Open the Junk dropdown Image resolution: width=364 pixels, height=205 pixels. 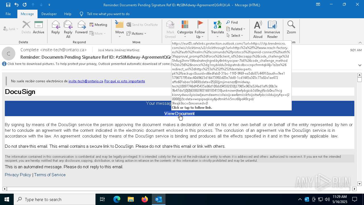click(x=11, y=29)
